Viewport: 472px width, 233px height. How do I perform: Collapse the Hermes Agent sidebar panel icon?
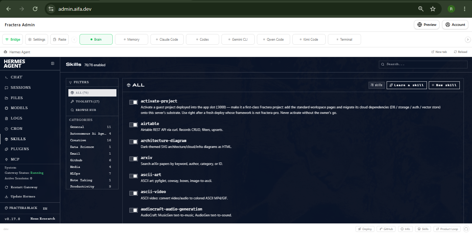point(52,63)
